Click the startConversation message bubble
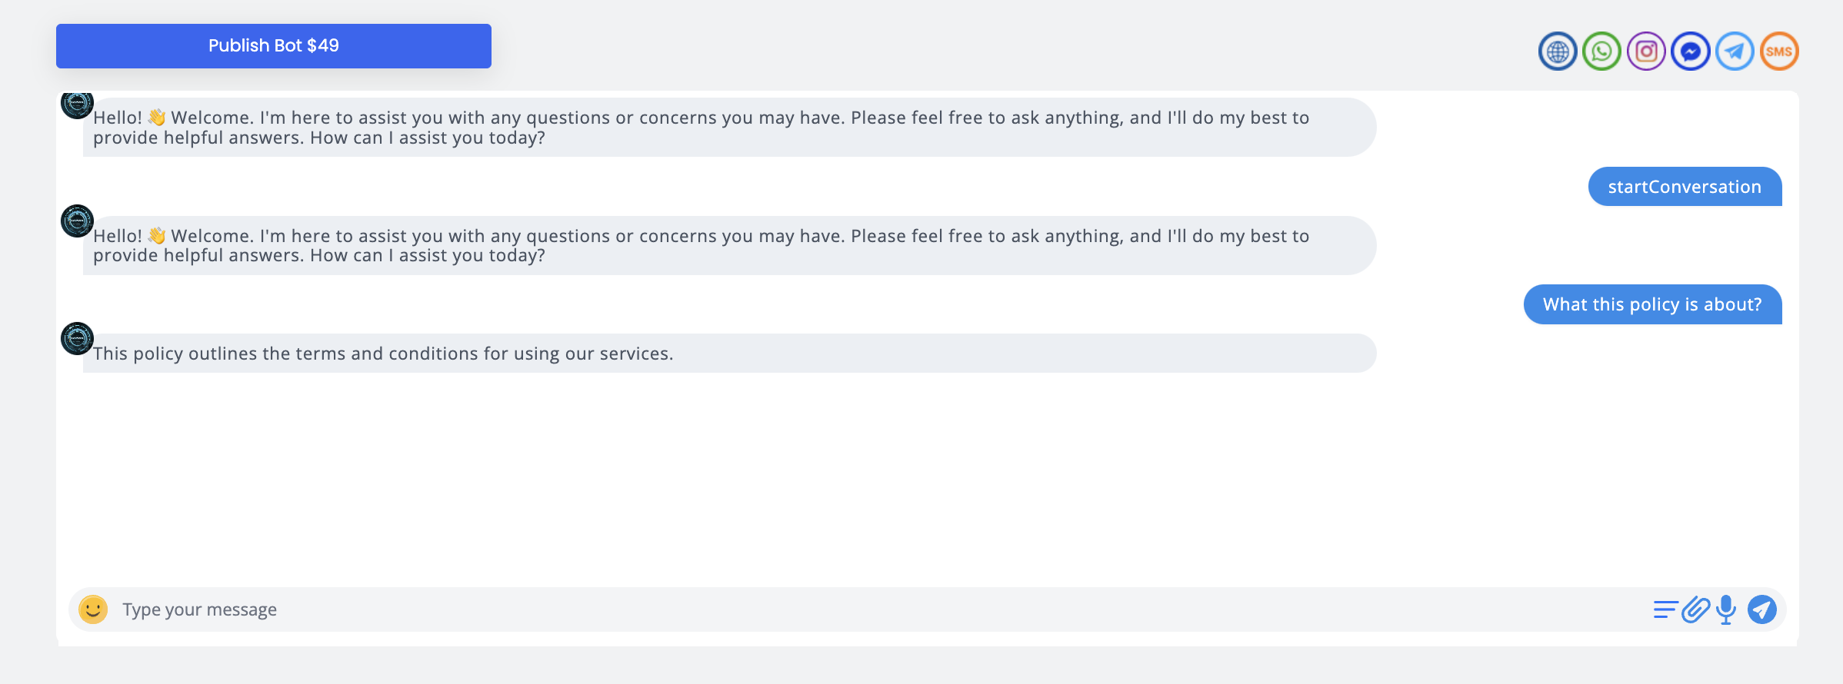 pos(1685,187)
